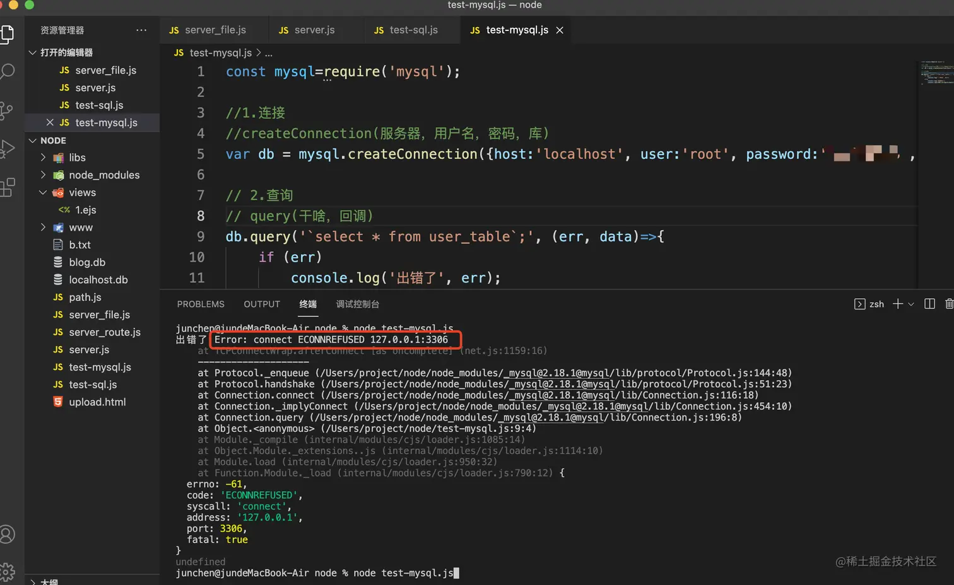Viewport: 954px width, 585px height.
Task: Open the Accounts icon at bottom of sidebar
Action: tap(8, 533)
